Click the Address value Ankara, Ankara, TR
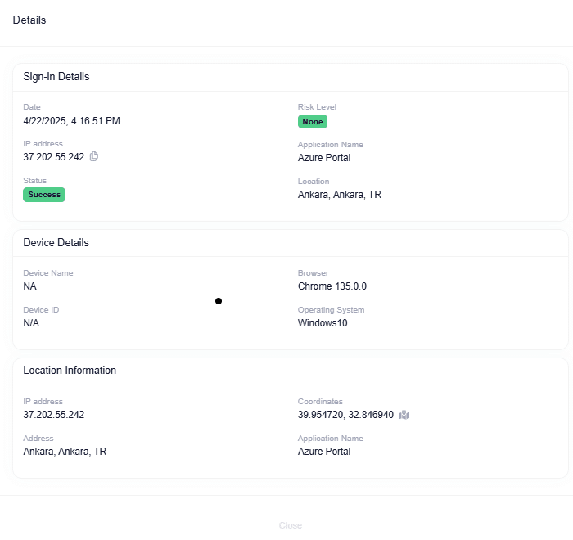 (65, 452)
